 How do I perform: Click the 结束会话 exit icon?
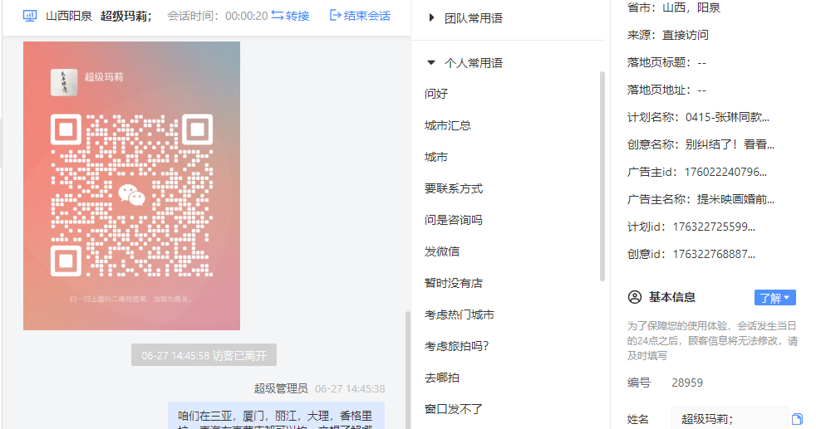coord(336,16)
